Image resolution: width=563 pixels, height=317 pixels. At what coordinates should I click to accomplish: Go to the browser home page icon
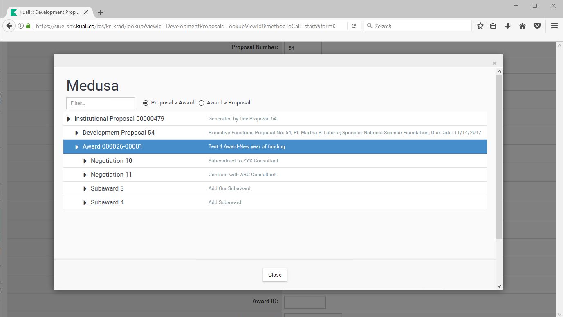pos(522,26)
